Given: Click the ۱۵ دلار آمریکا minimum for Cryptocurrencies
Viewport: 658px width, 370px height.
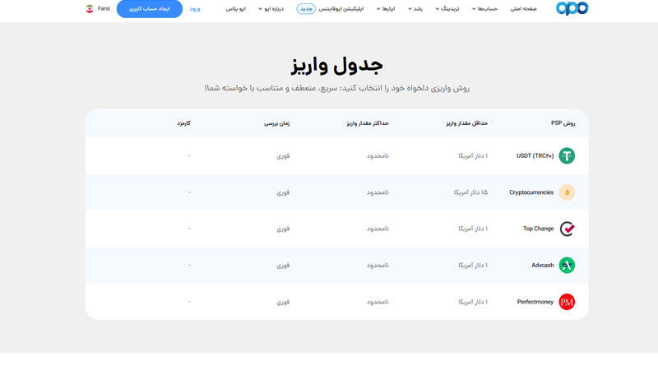Looking at the screenshot, I should pyautogui.click(x=470, y=192).
